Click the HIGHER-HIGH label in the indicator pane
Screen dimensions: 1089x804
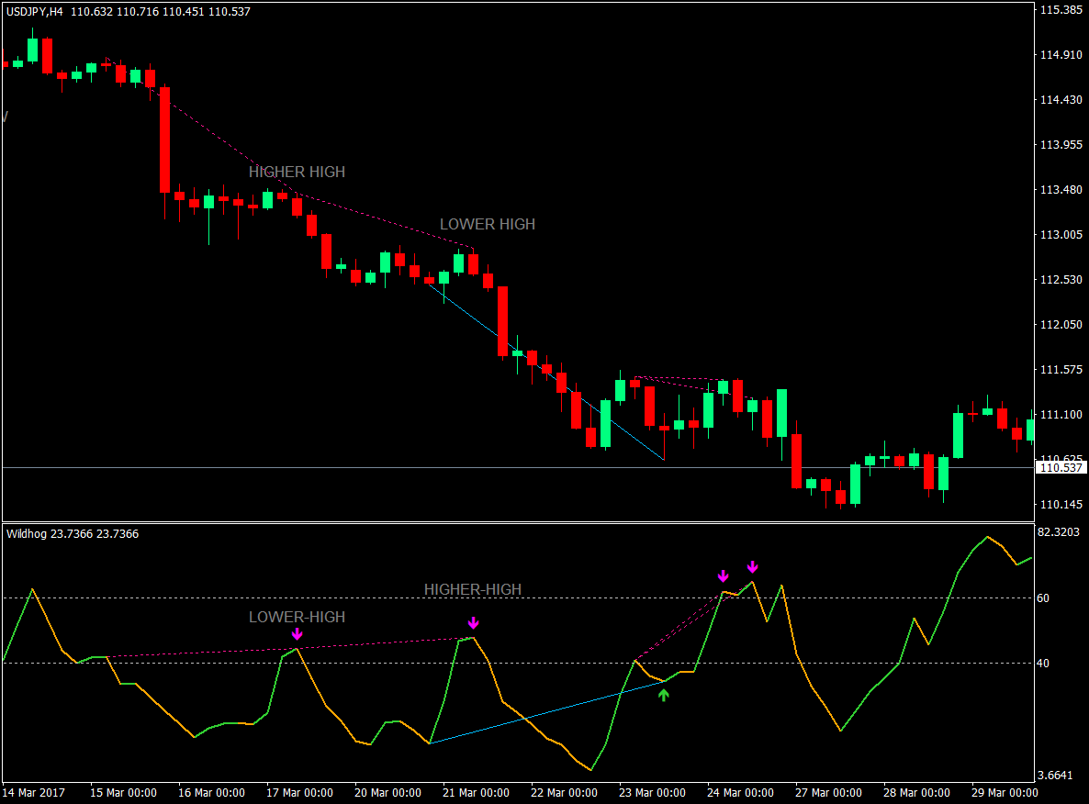[472, 589]
